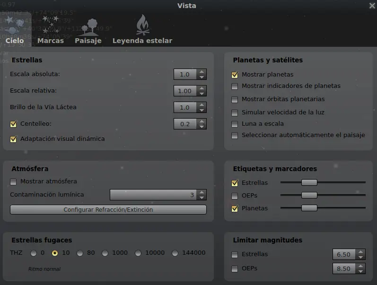Click the Escala relativa value field
The width and height of the screenshot is (377, 285).
coord(185,91)
